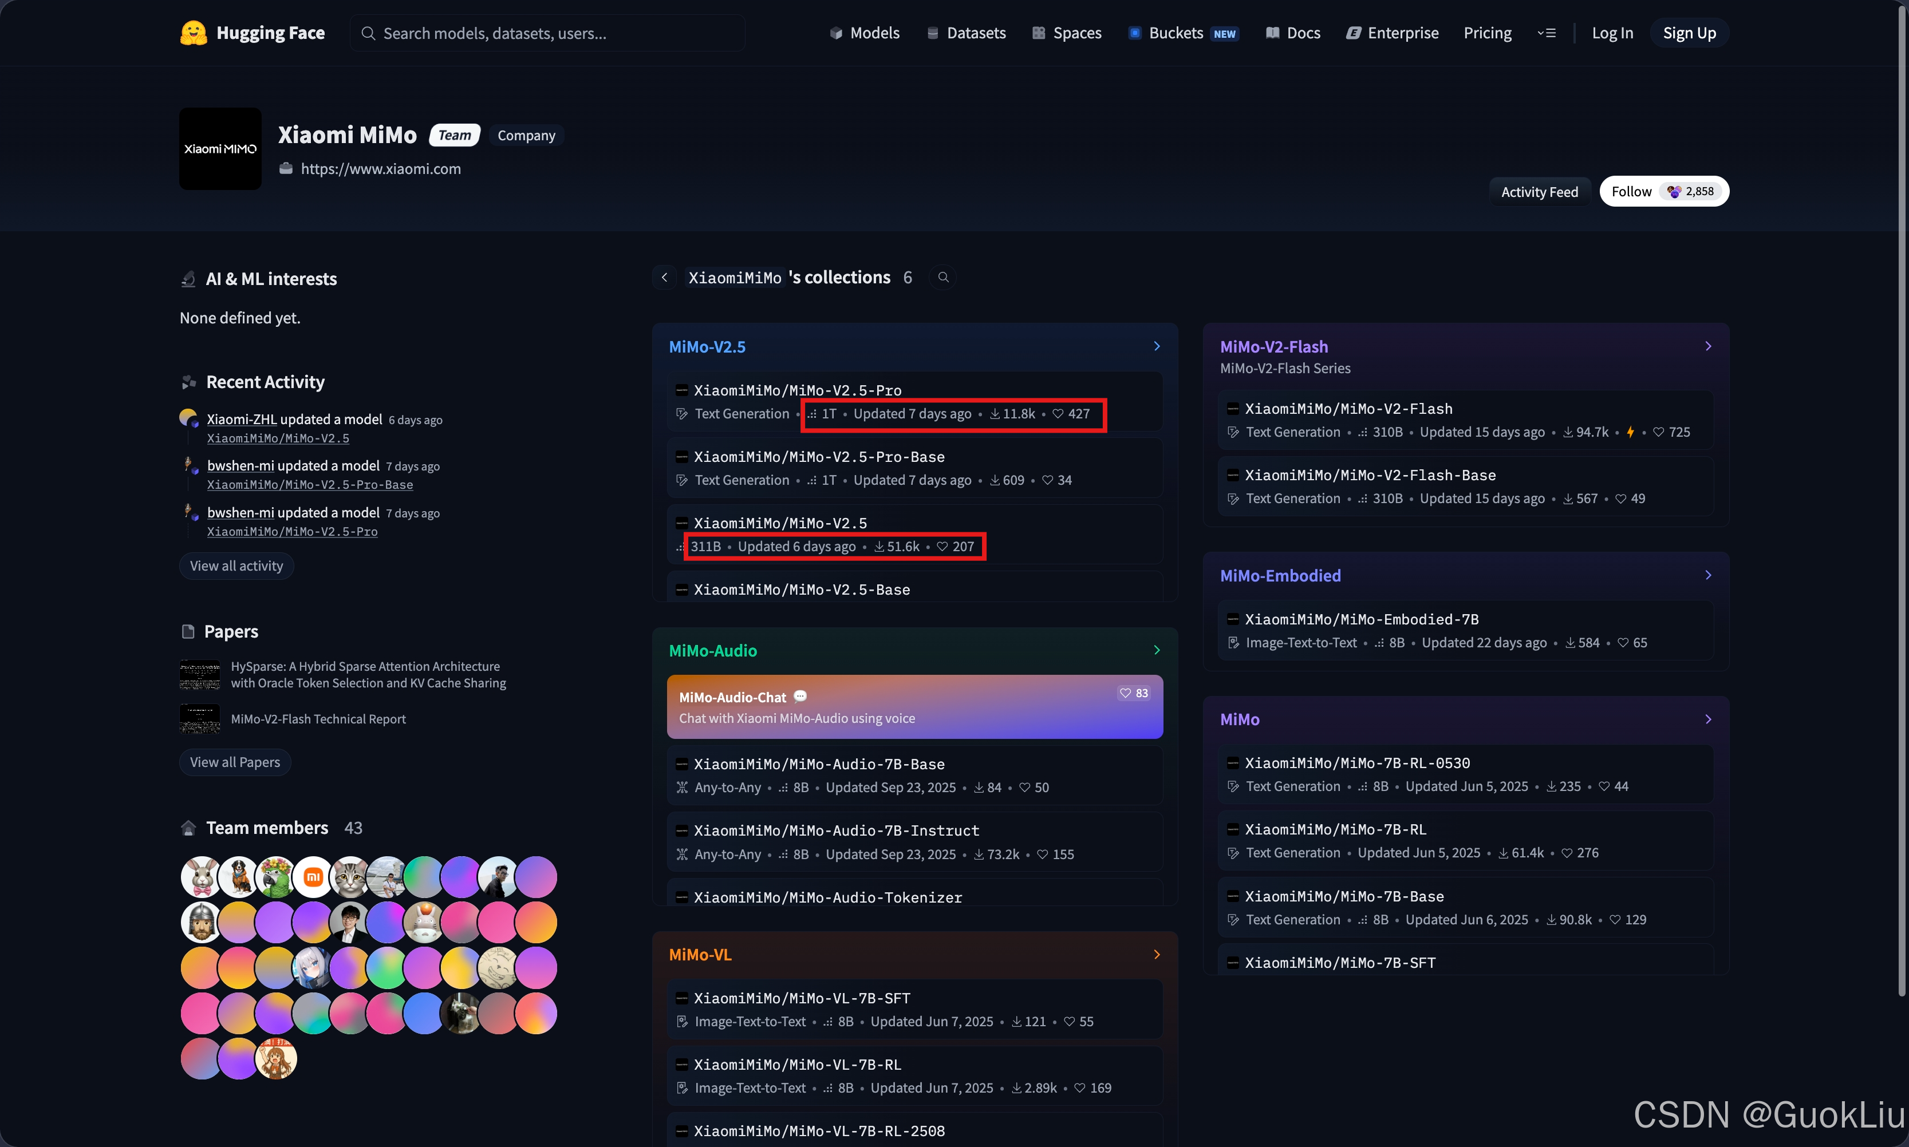Open Buckets from the navbar
Screen dimensions: 1909x1147
click(x=1183, y=33)
